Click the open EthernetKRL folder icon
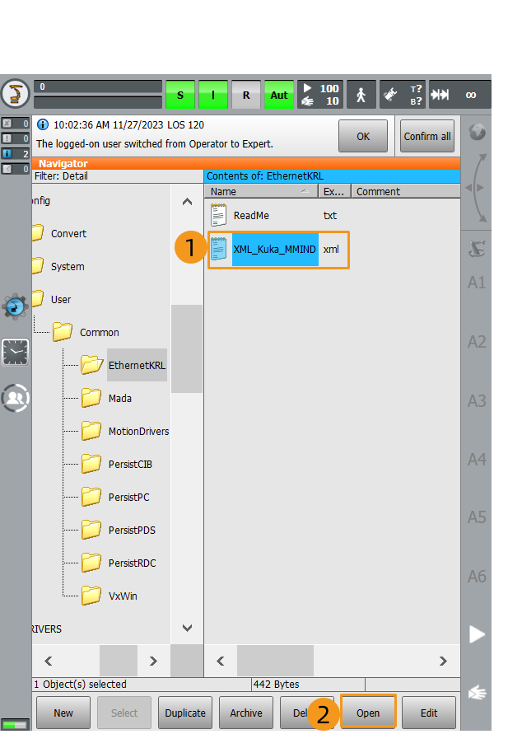Screen dimensions: 508x734 tap(91, 365)
